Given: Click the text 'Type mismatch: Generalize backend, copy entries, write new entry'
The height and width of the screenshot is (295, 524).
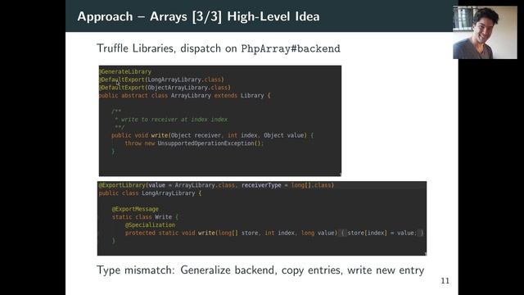Looking at the screenshot, I should click(260, 270).
